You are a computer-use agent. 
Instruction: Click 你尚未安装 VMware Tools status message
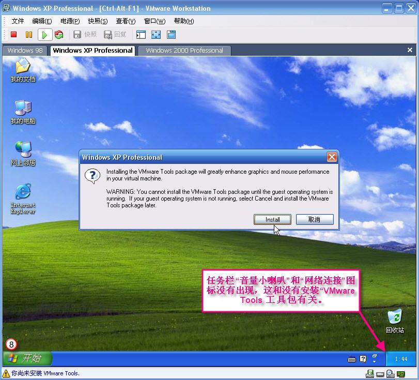point(45,373)
